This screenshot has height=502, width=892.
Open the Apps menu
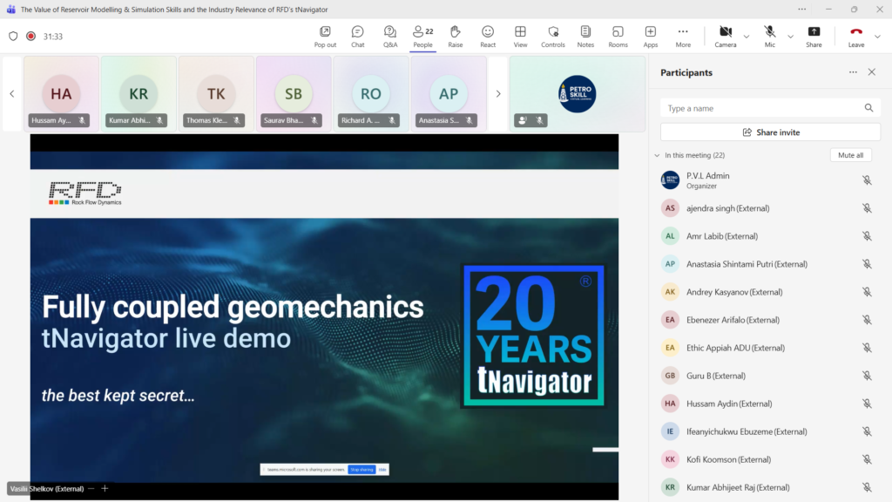651,36
